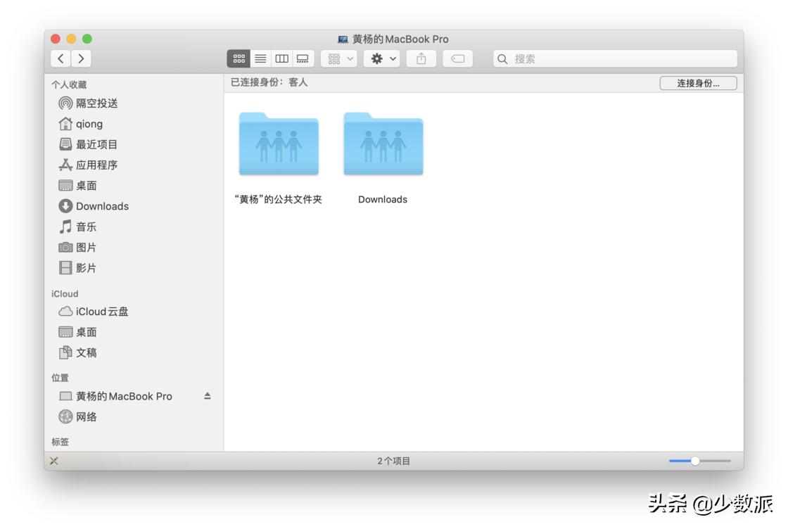The width and height of the screenshot is (788, 529).
Task: Eject 黄杨的MacBook Pro in sidebar
Action: [207, 396]
